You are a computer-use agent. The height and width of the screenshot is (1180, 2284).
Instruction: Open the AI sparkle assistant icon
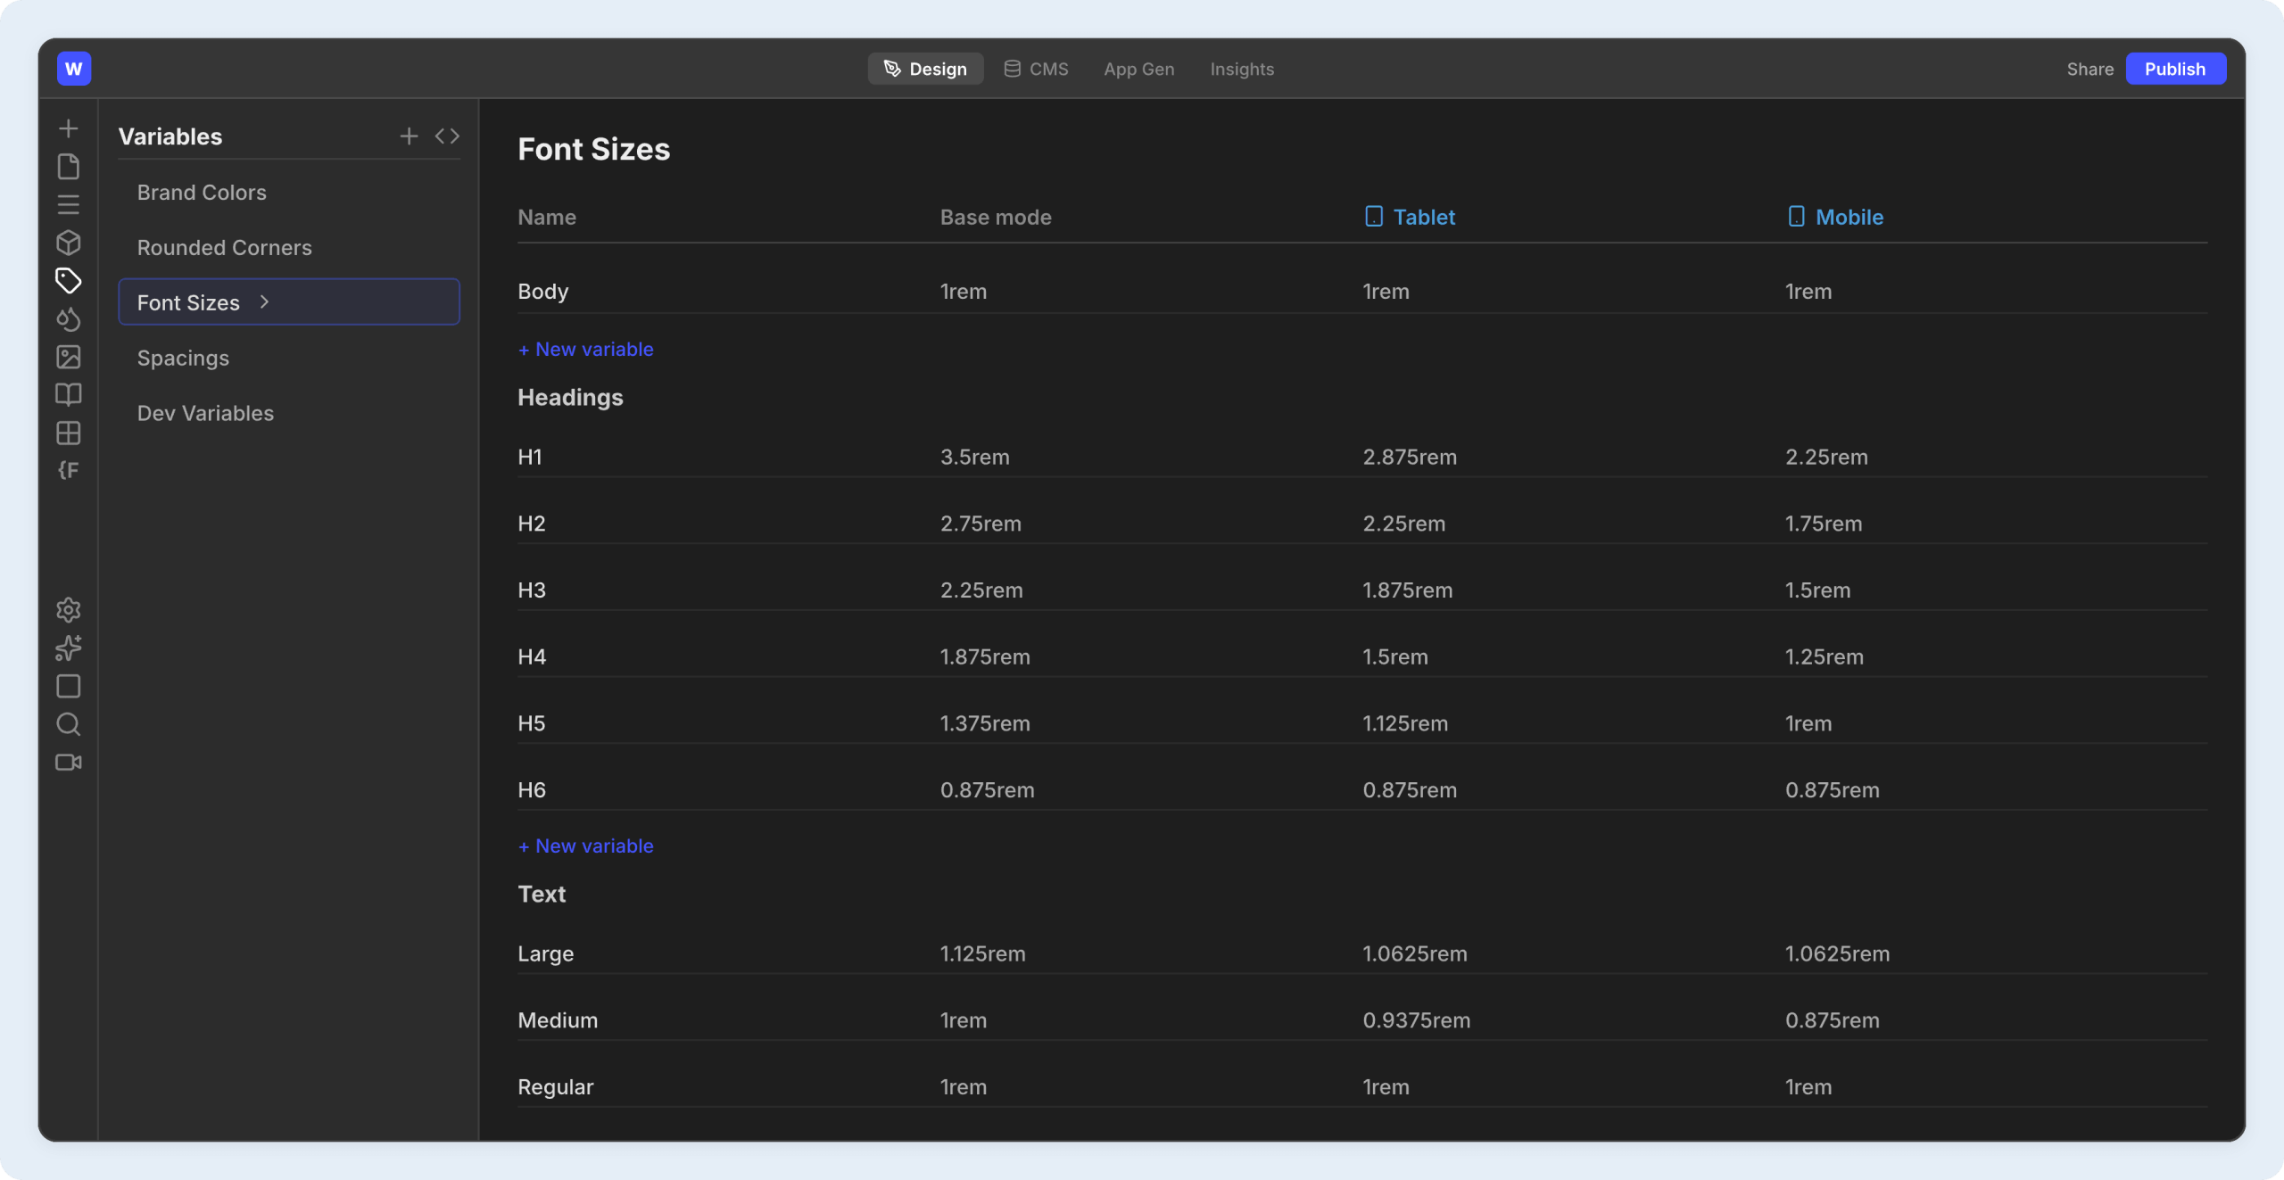click(x=69, y=648)
